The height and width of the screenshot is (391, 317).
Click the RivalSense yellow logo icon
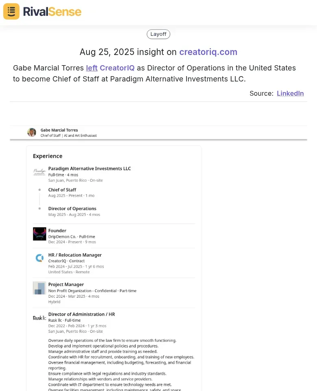[x=11, y=11]
